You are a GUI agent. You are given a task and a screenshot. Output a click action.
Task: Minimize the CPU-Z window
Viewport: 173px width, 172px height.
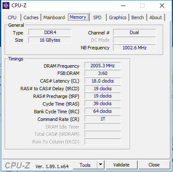coord(123,6)
